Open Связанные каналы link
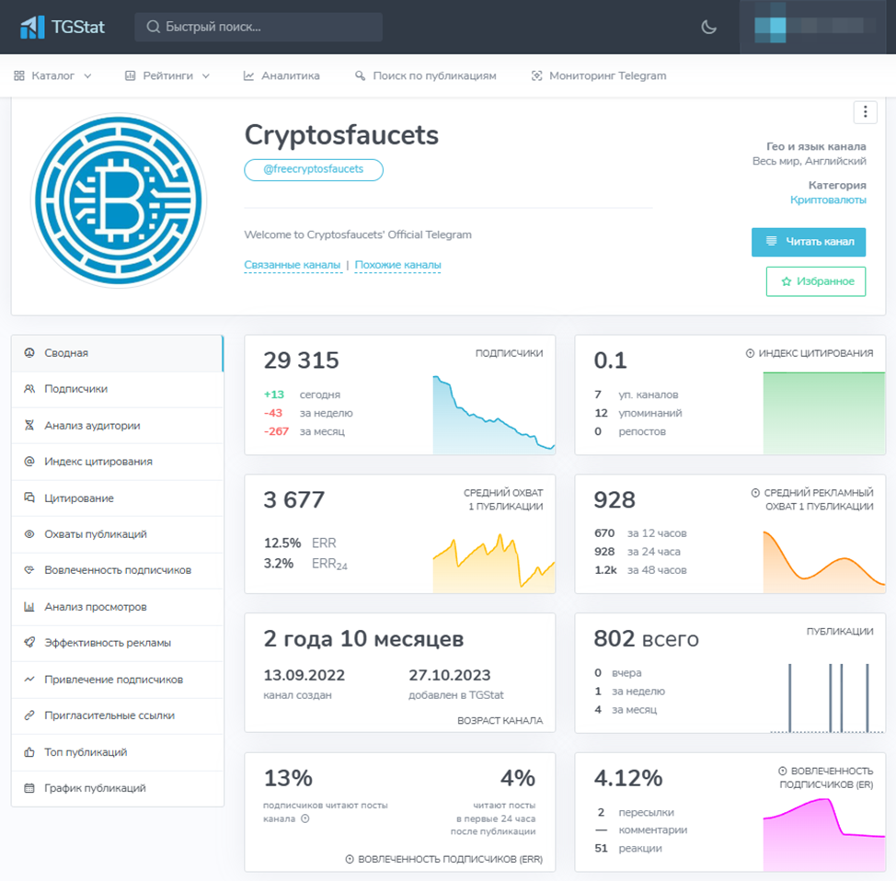896x881 pixels. coord(292,265)
